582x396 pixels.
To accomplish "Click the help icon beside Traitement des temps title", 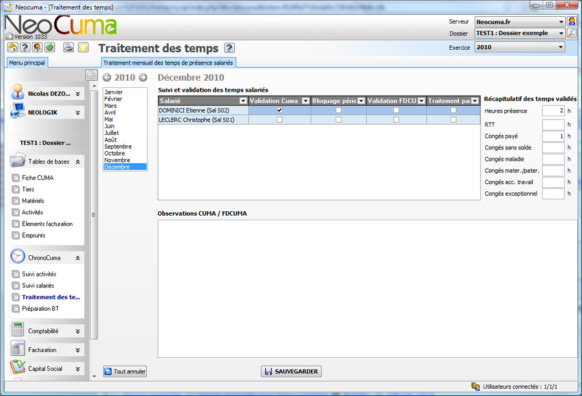I will 229,48.
